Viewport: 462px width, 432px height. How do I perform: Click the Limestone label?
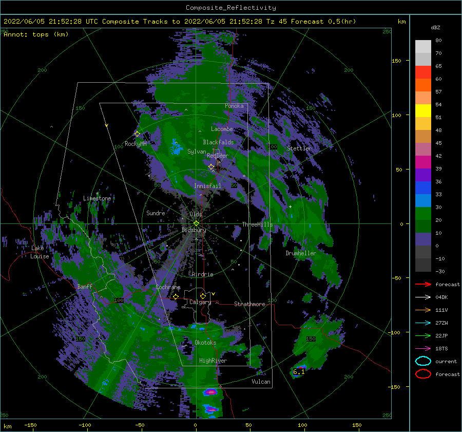point(97,198)
